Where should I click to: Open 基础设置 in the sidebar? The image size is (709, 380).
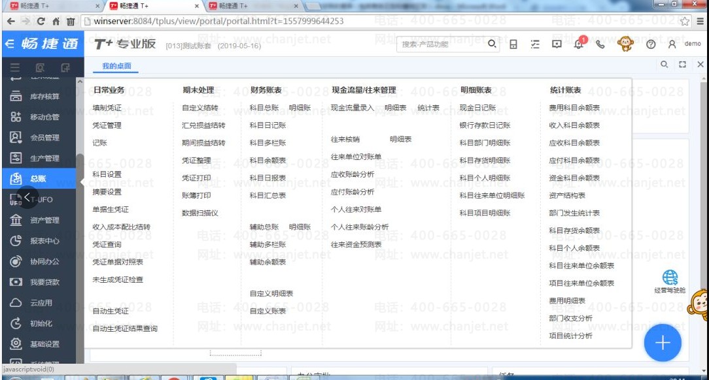pyautogui.click(x=39, y=344)
